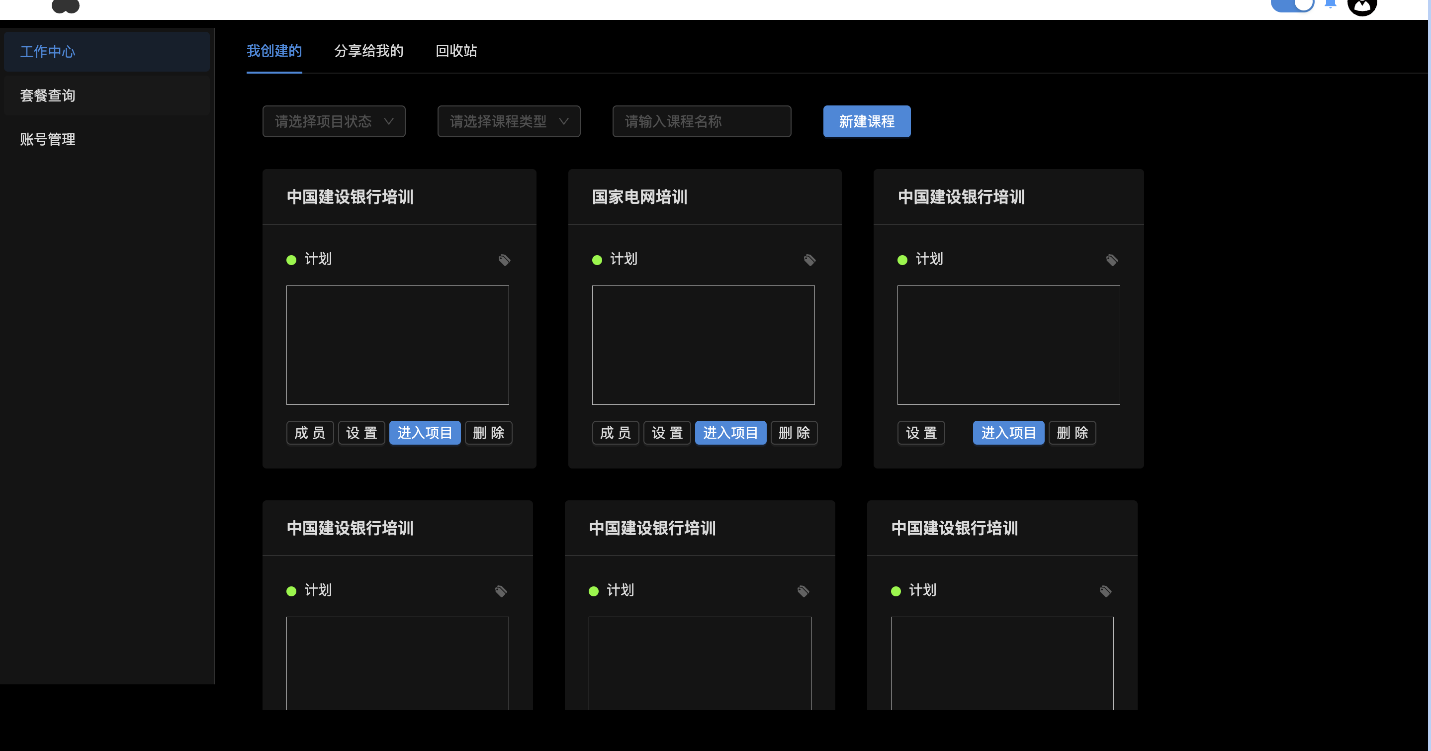
Task: Switch to the 我创建的 tab
Action: (x=274, y=51)
